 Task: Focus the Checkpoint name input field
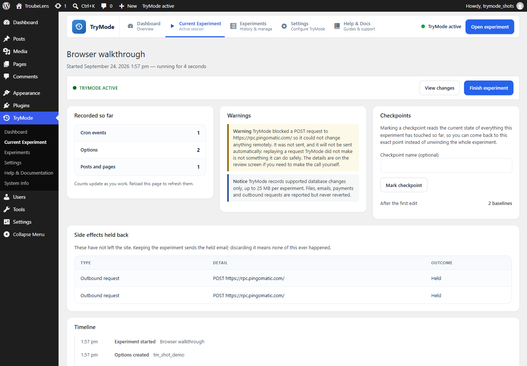446,165
